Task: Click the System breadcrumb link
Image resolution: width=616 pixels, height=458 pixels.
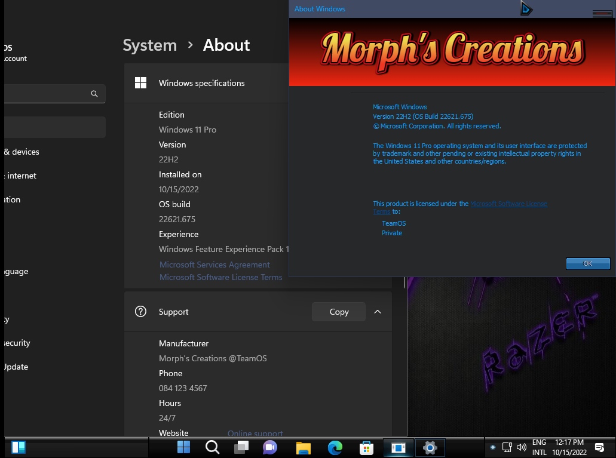Action: pyautogui.click(x=149, y=45)
